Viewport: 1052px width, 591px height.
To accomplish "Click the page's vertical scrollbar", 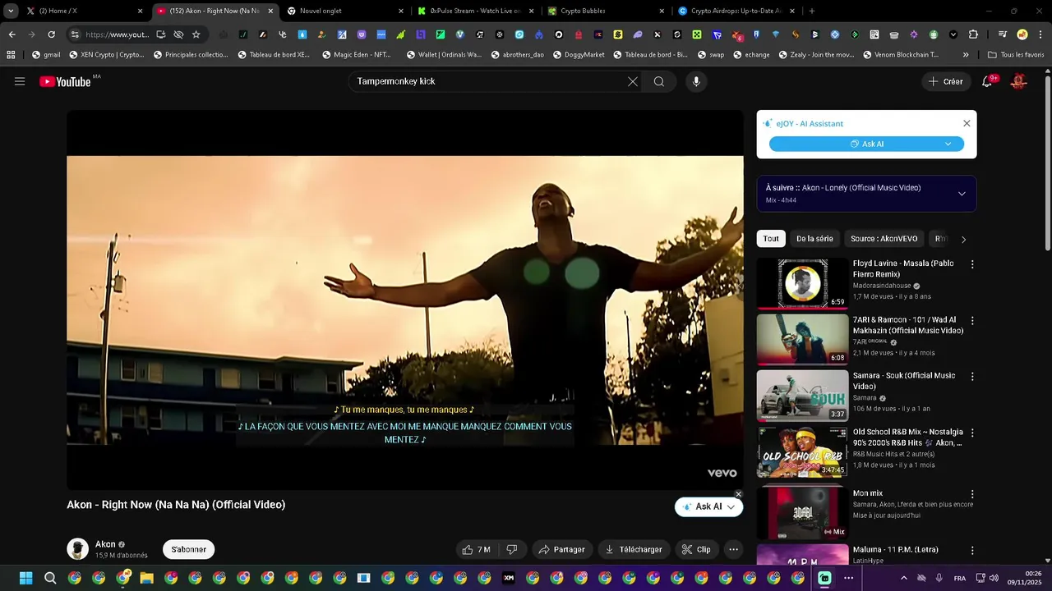I will (1047, 164).
